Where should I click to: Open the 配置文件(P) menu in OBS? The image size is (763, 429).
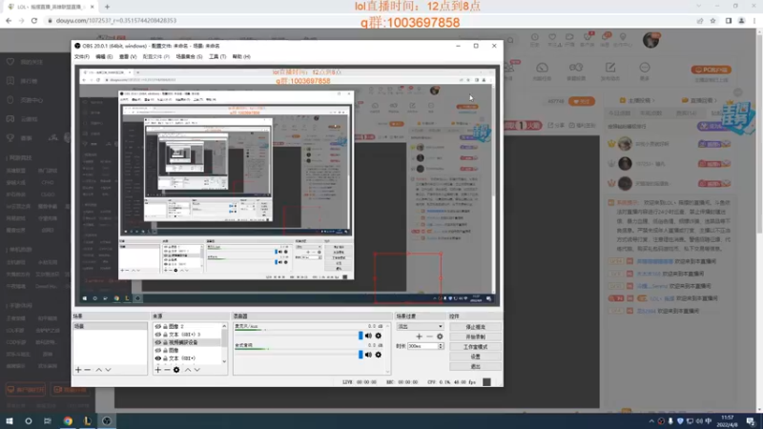click(x=155, y=57)
